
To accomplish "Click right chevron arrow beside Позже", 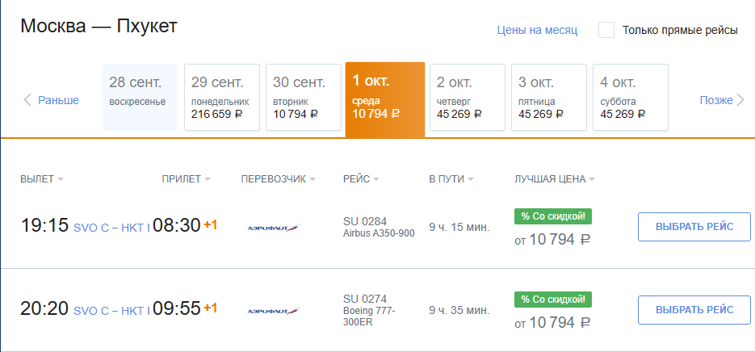I will [x=740, y=100].
